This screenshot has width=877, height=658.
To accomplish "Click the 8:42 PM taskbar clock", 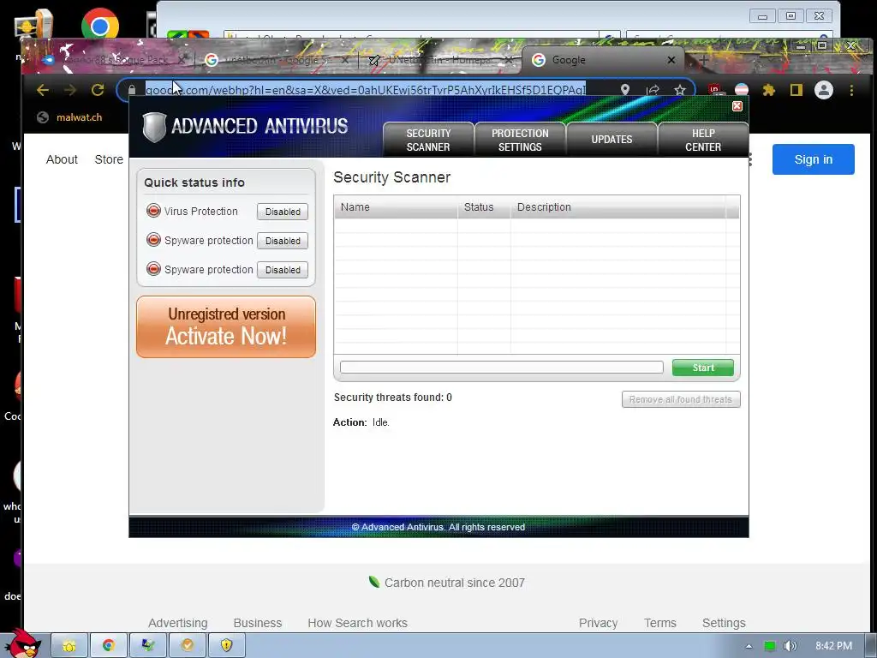I will (x=833, y=646).
